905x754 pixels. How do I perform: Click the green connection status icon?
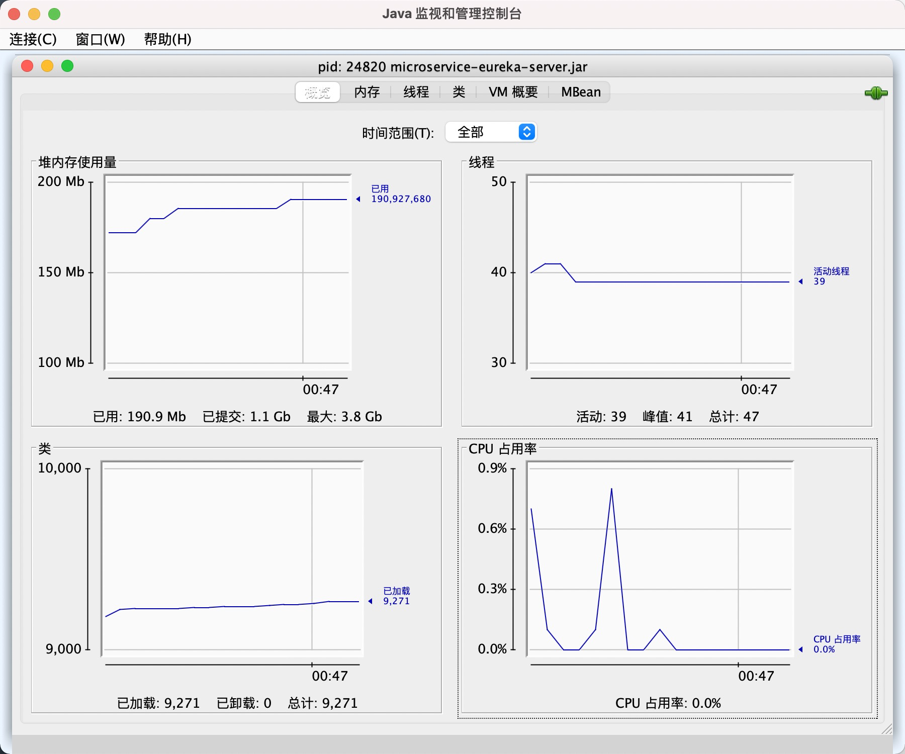coord(876,93)
